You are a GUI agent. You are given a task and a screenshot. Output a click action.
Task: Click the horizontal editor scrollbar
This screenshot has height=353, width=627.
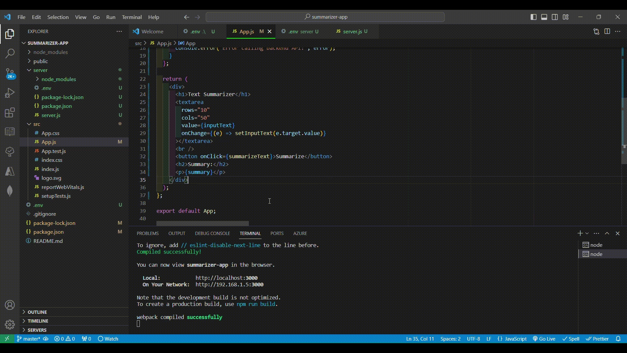coord(202,224)
